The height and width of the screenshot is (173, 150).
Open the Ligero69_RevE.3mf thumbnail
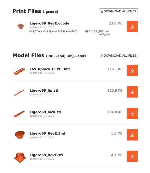pyautogui.click(x=20, y=135)
